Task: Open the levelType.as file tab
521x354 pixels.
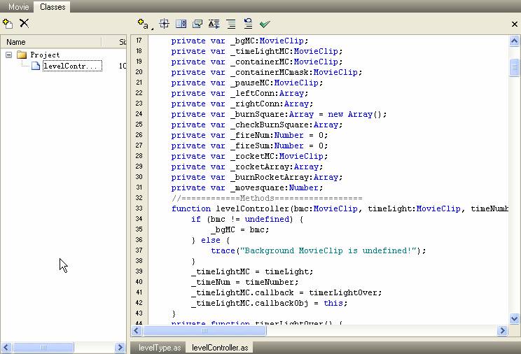Action: tap(160, 348)
